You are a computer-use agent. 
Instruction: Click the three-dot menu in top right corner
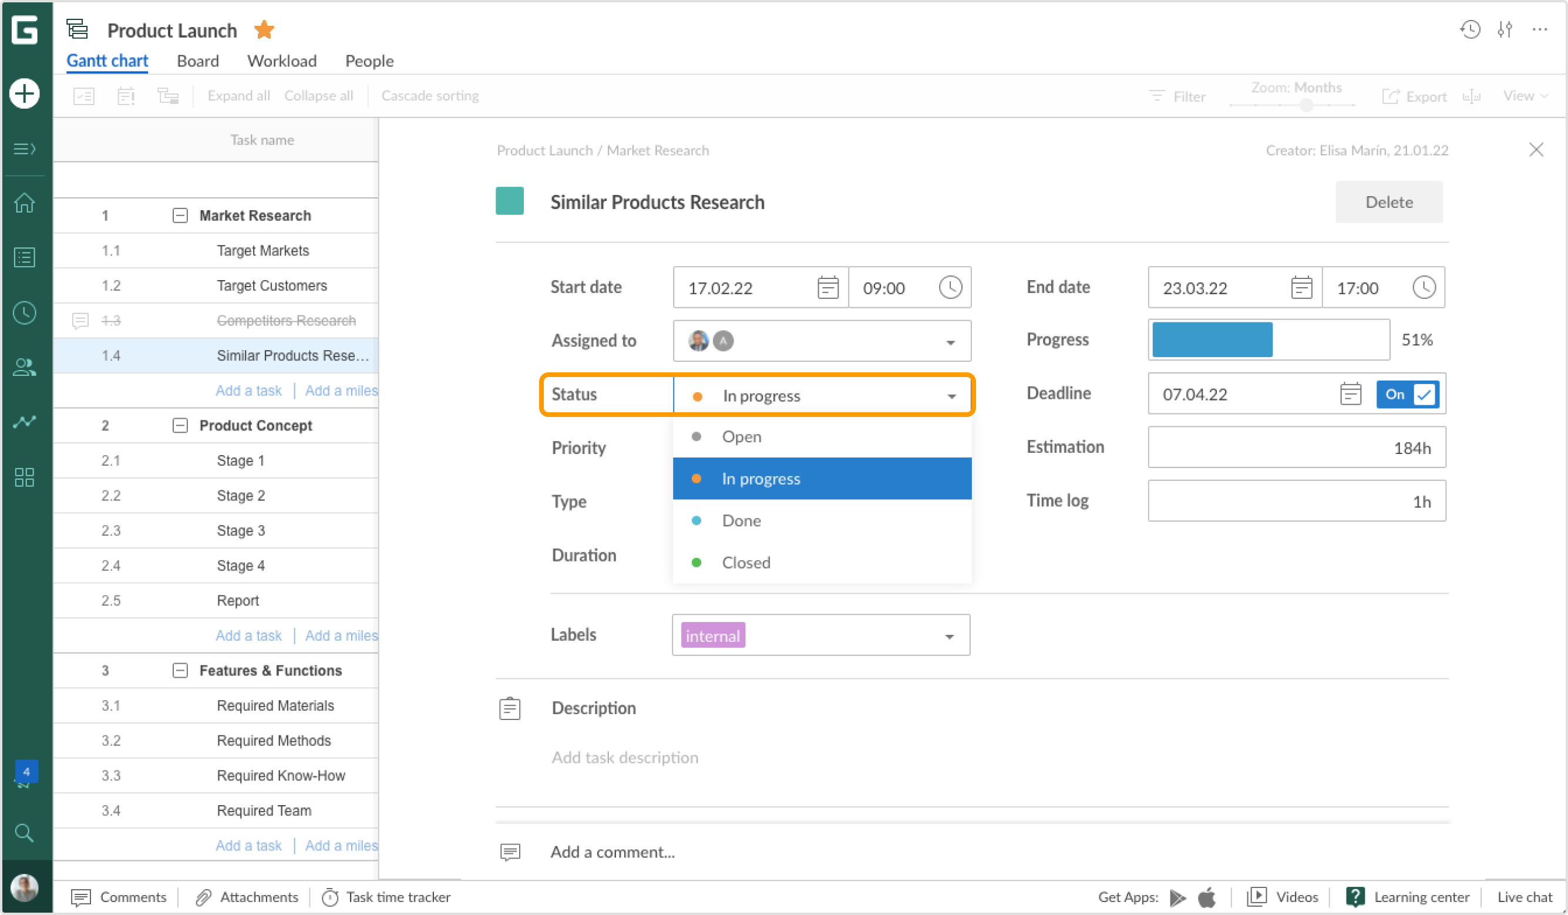(1540, 29)
